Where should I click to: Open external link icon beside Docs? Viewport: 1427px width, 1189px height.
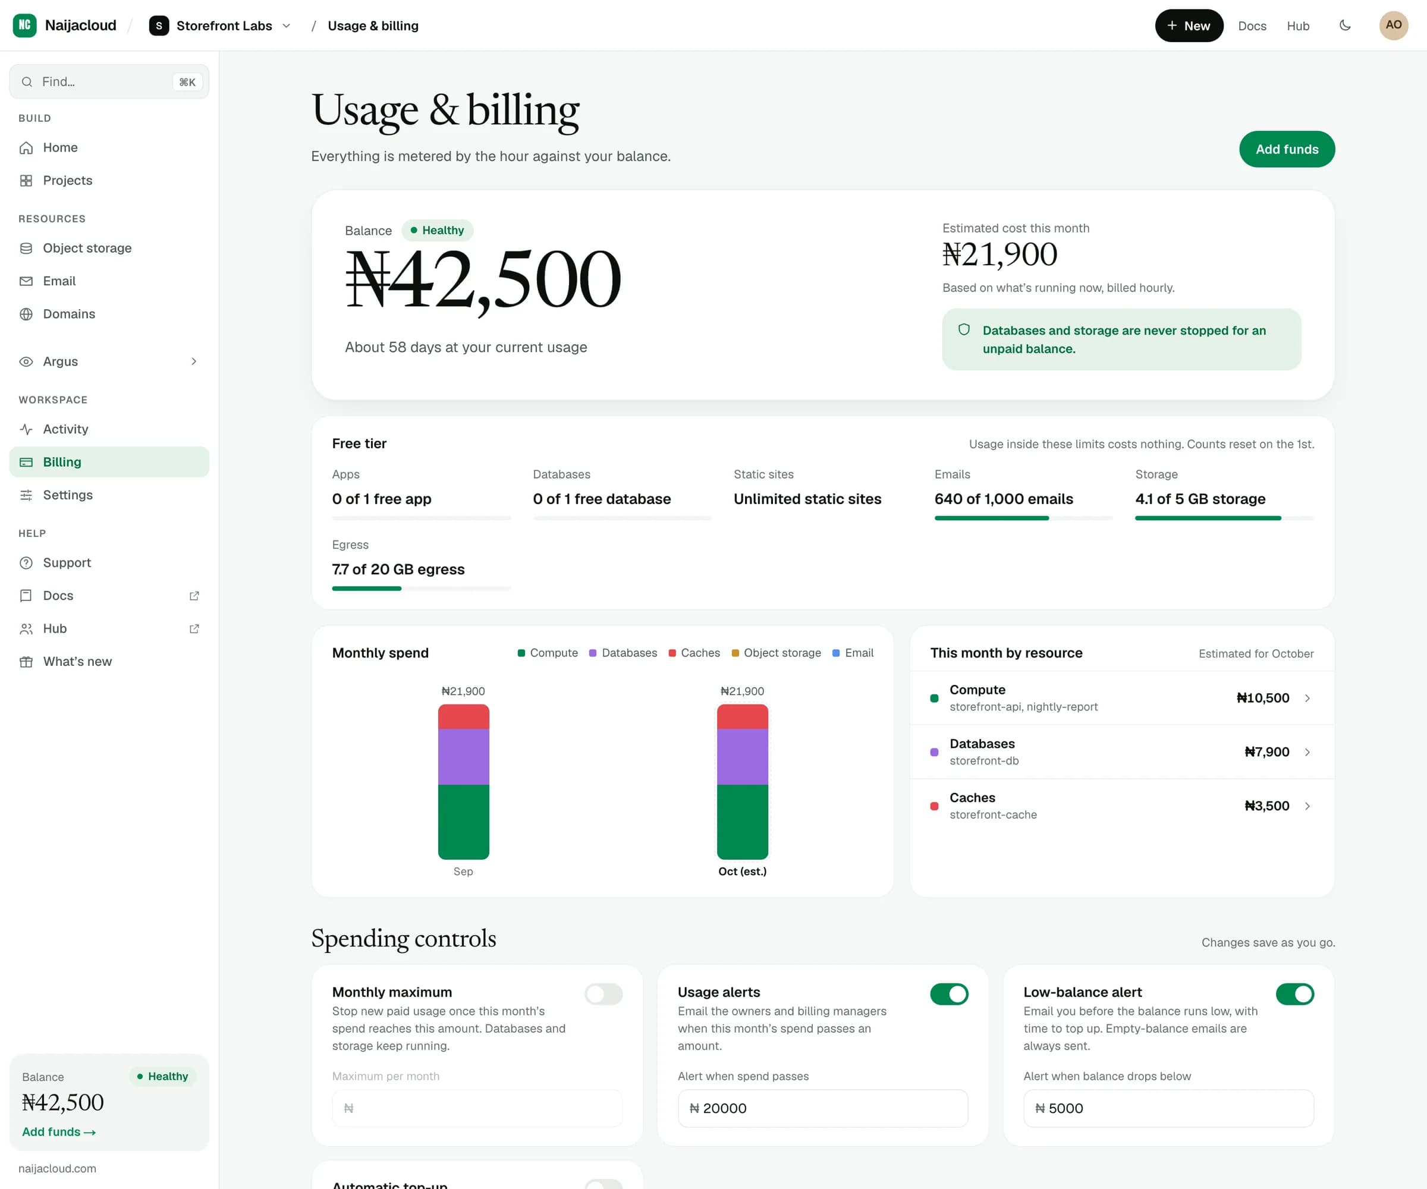(x=194, y=595)
